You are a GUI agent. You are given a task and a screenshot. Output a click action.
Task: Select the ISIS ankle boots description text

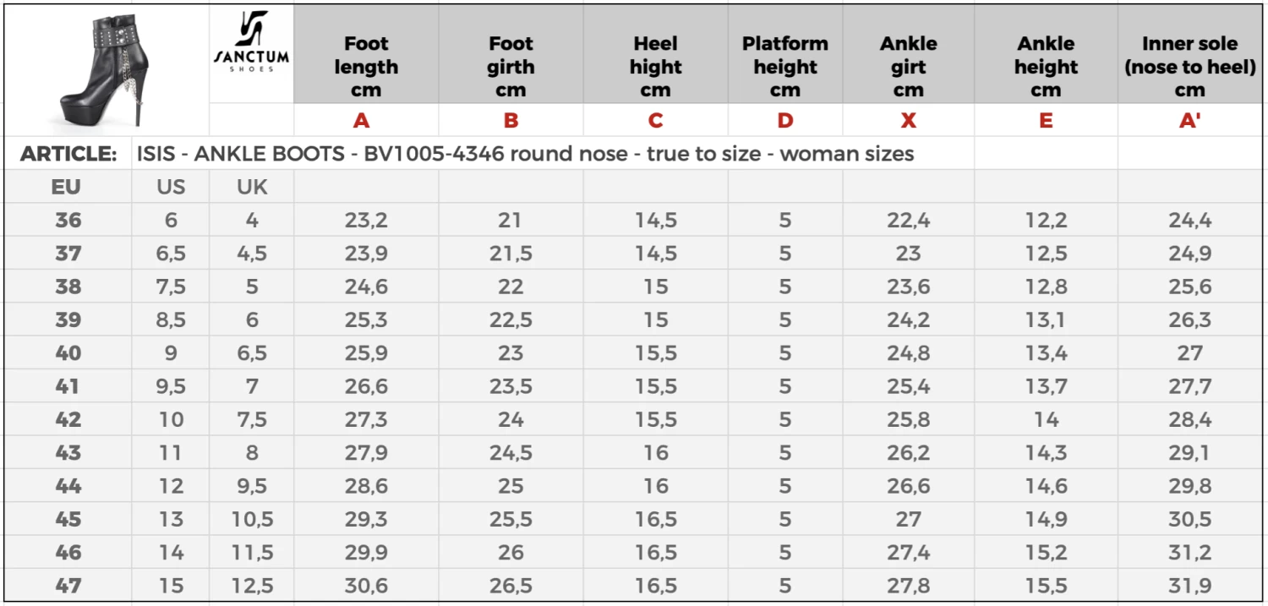click(x=525, y=154)
